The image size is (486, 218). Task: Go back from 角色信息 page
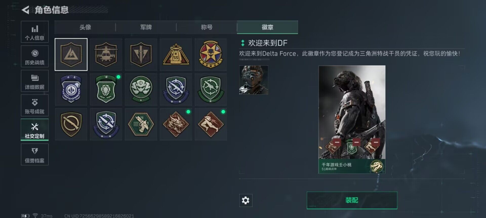click(x=25, y=10)
